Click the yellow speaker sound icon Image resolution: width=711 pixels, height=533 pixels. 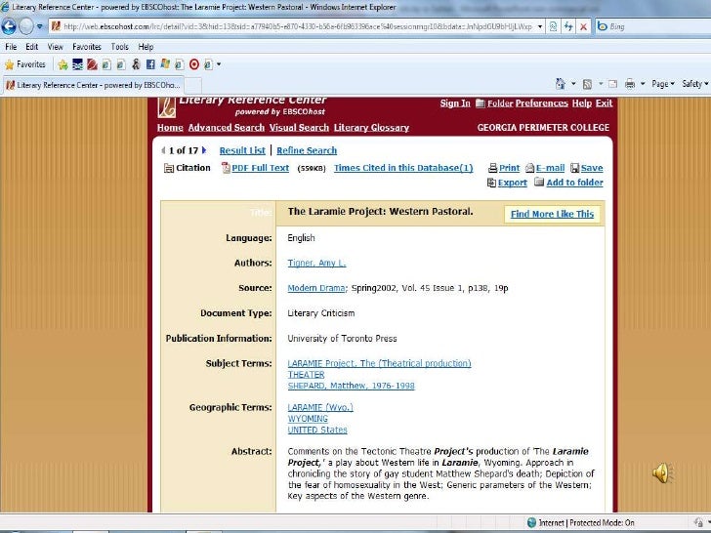tap(662, 472)
